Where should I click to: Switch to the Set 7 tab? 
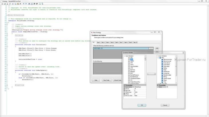pyautogui.click(x=121, y=42)
